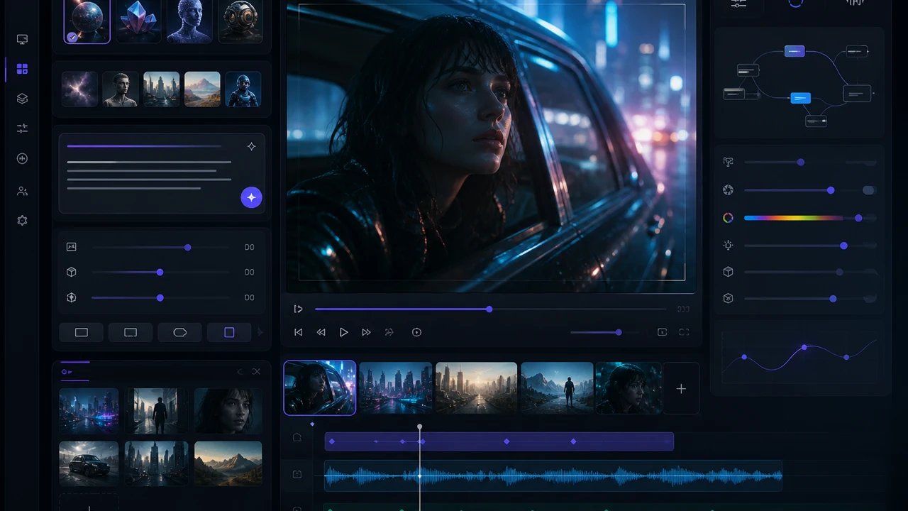Select the mountain landscape preset thumbnail
The width and height of the screenshot is (908, 511).
[x=202, y=89]
